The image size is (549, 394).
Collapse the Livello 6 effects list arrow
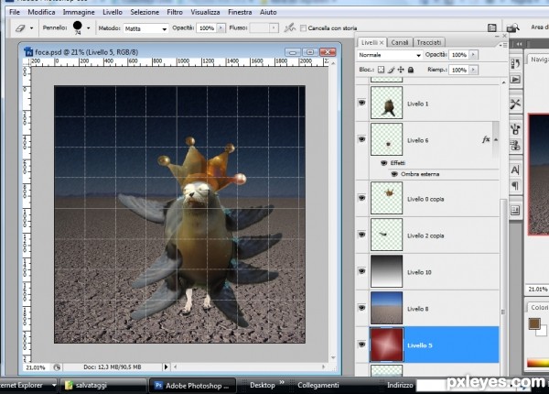click(496, 139)
